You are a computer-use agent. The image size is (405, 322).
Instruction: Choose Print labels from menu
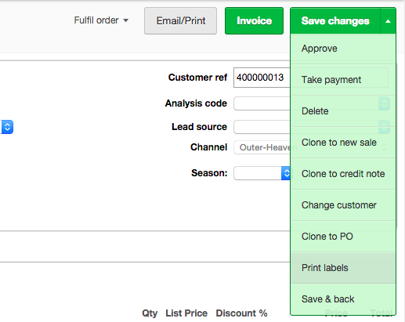343,268
